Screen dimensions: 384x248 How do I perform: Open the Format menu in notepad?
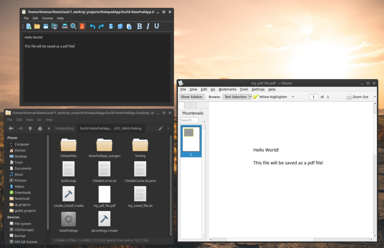[47, 18]
